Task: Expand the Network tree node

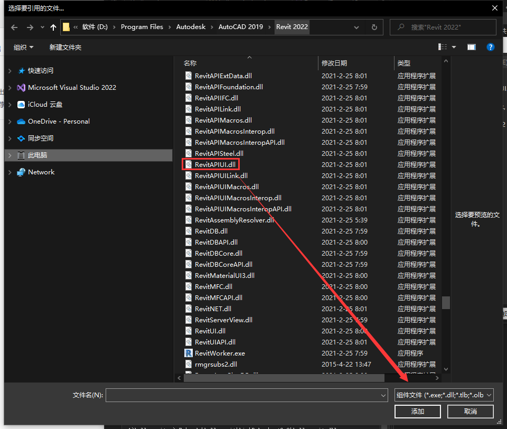Action: pos(10,172)
